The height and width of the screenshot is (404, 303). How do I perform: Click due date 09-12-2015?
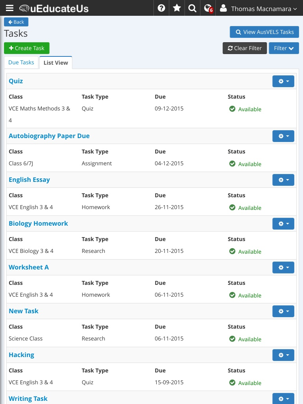[x=169, y=108]
